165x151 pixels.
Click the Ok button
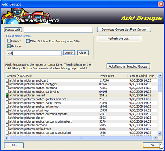pyautogui.click(x=152, y=145)
